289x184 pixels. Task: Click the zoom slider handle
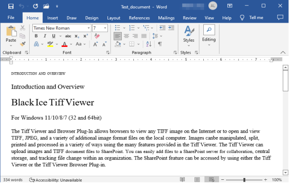pos(244,180)
